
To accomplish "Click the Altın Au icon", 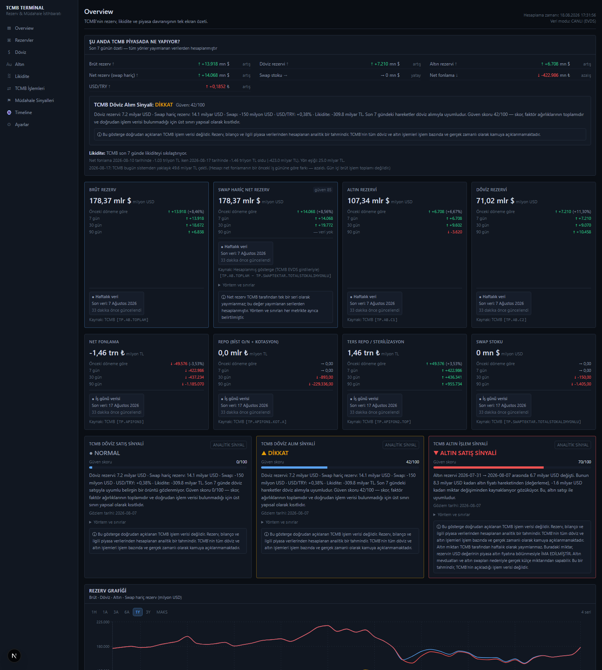I will (9, 64).
